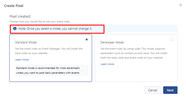Click the Create Pixel dialog title
The image size is (186, 102).
14,6
